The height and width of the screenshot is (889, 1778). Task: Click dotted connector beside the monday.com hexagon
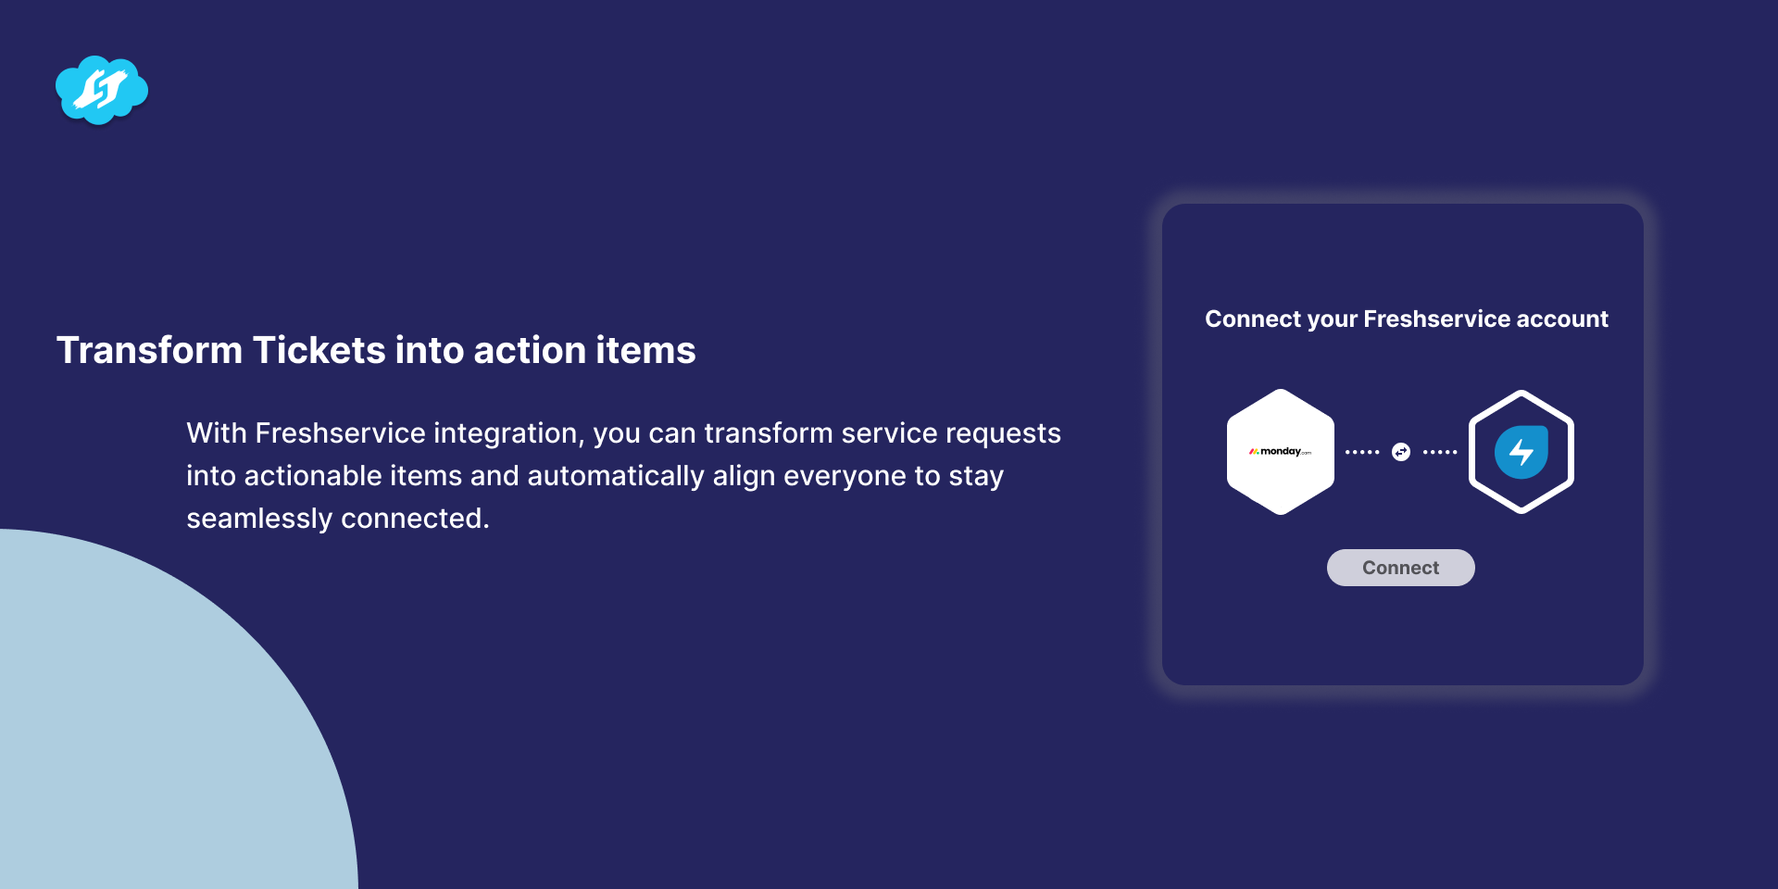[x=1362, y=452]
